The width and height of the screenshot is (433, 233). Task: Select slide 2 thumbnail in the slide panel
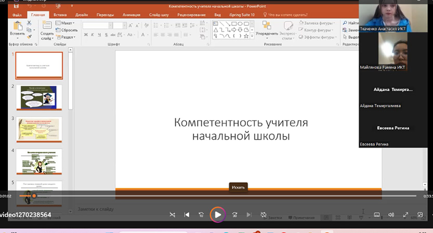point(39,98)
